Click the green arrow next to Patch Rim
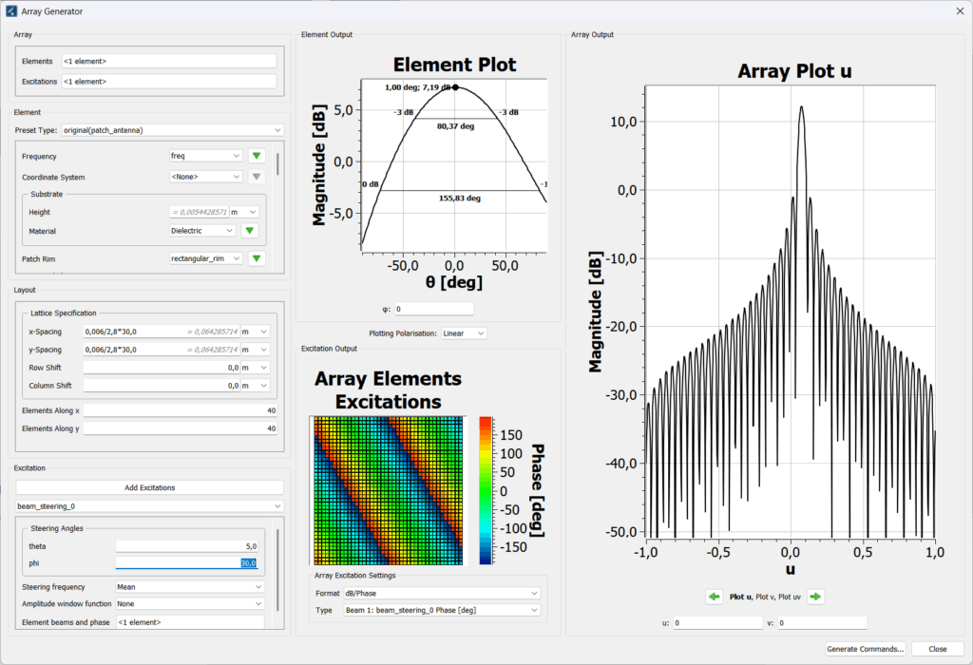This screenshot has height=665, width=973. pyautogui.click(x=257, y=257)
